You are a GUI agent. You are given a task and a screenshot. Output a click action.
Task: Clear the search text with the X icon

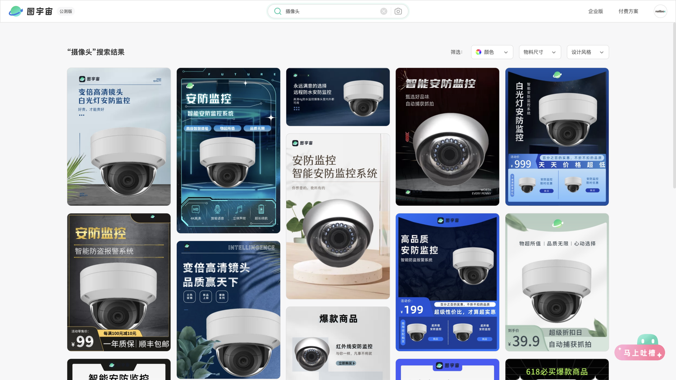click(x=384, y=11)
